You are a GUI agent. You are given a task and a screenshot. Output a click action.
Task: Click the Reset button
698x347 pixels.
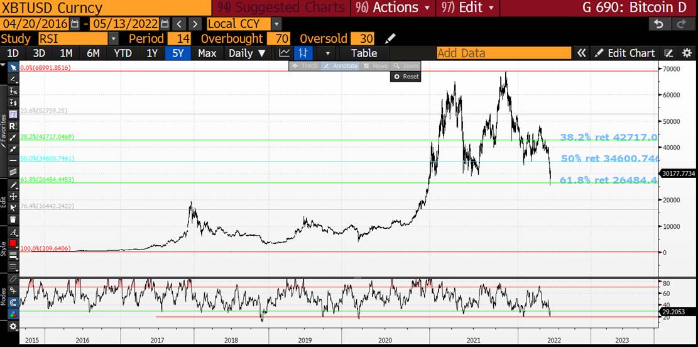click(405, 77)
